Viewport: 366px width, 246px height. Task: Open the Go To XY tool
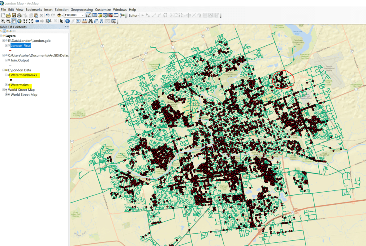coord(101,21)
